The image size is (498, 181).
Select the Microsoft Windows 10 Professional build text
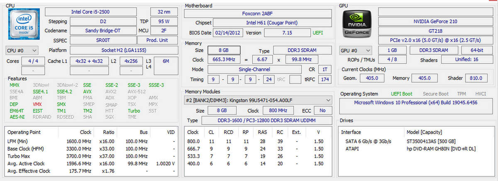tap(416, 102)
